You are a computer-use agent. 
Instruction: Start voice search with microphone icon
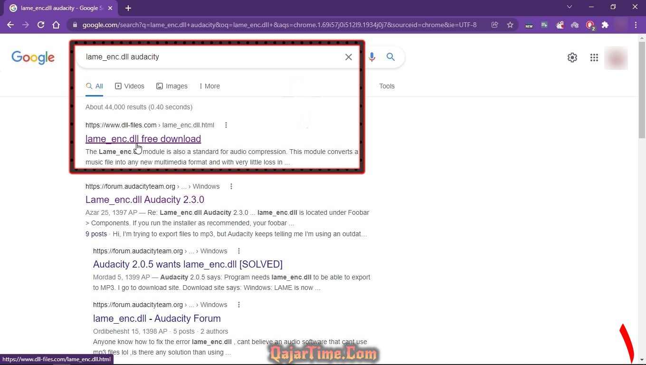tap(372, 57)
